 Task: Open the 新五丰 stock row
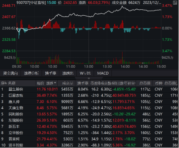coord(89,126)
